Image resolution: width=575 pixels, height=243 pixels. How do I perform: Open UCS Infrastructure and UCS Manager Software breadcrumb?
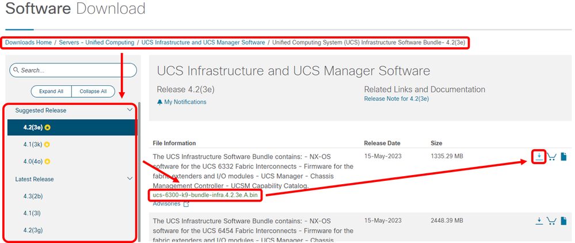tap(203, 43)
